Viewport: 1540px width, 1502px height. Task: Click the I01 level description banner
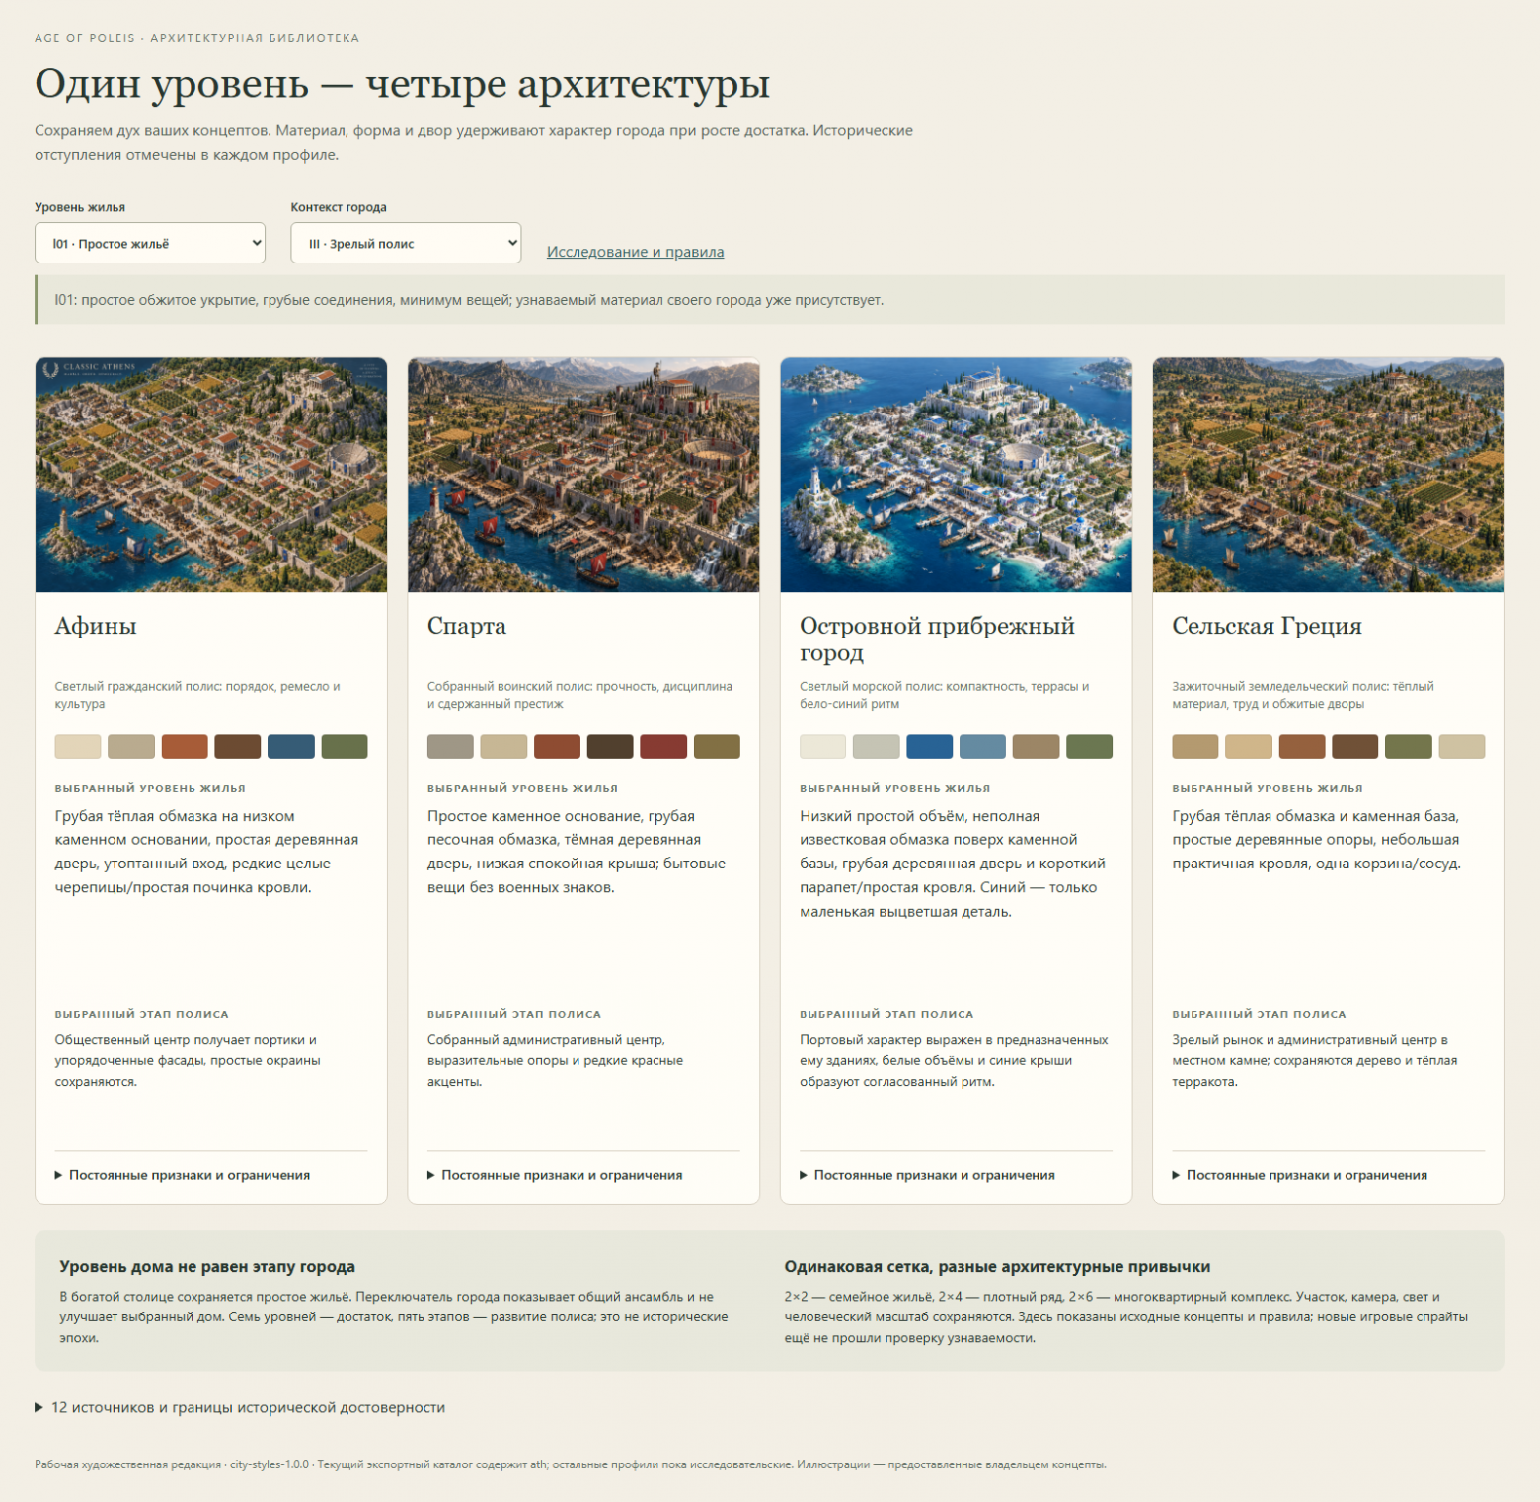(x=770, y=300)
